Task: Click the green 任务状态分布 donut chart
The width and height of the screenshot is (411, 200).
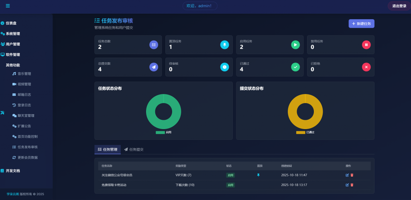Action: tap(164, 111)
